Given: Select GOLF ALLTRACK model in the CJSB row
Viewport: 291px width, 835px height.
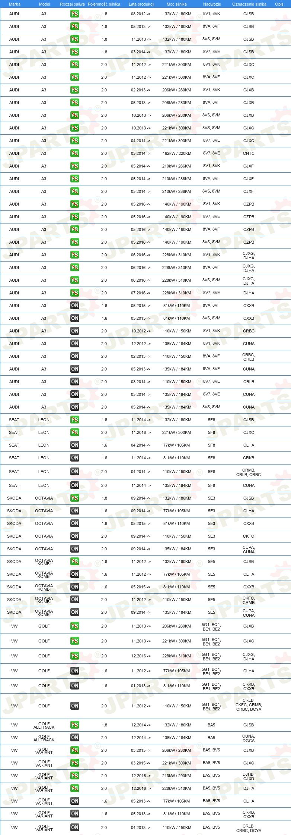Looking at the screenshot, I should 44,725.
